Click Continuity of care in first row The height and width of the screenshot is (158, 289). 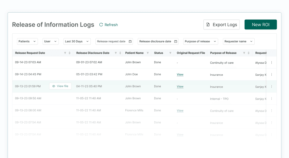coord(222,63)
